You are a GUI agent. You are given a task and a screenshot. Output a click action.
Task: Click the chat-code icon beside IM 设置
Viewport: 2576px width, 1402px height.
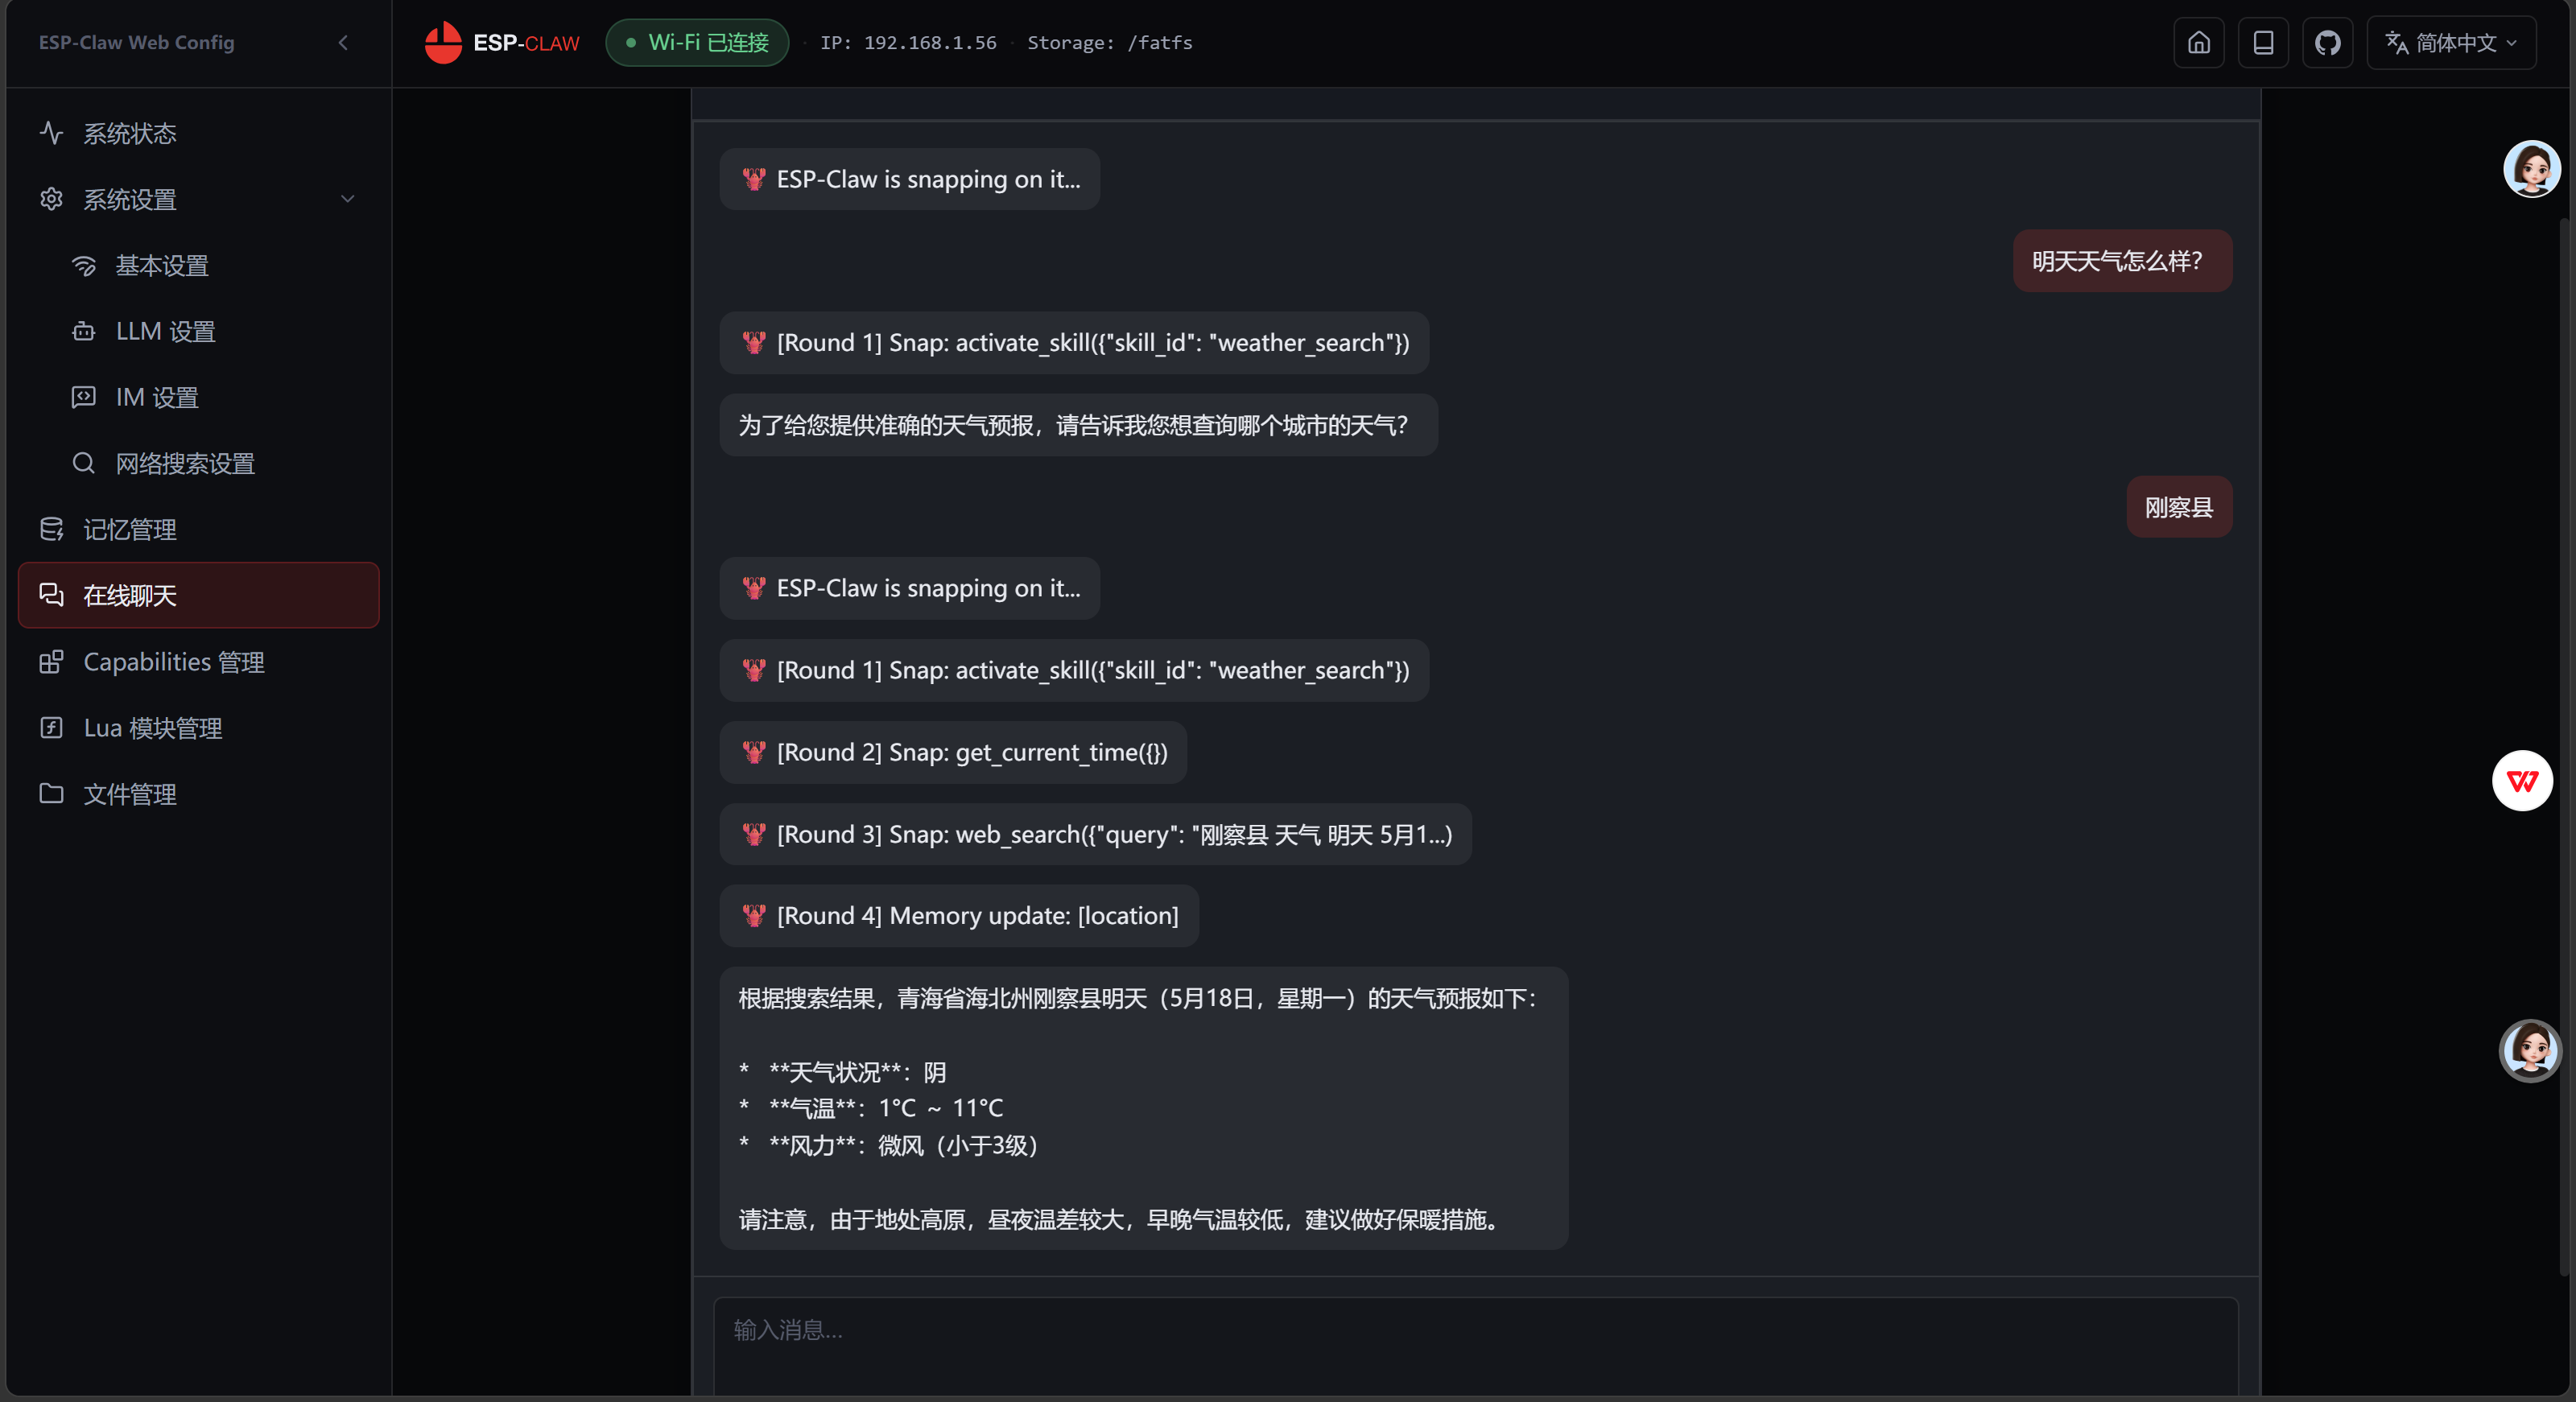coord(84,397)
